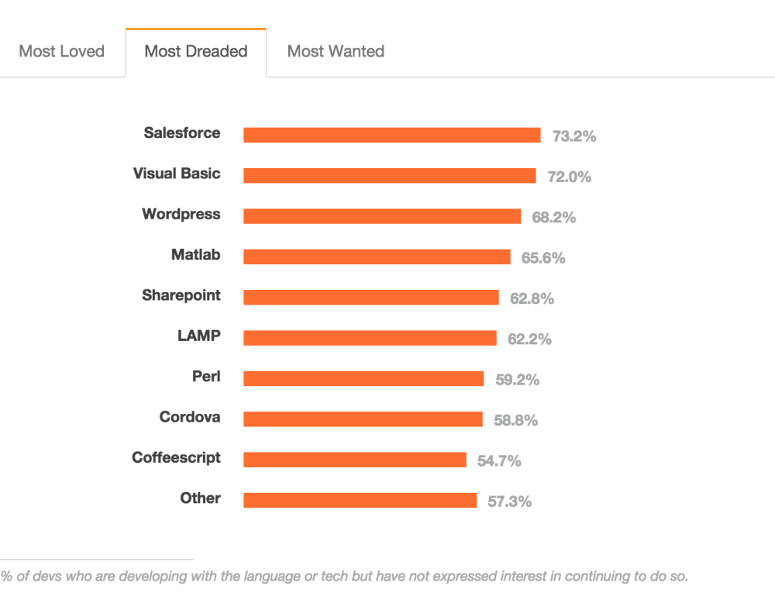Click the footnote about devs percentage

[x=344, y=576]
